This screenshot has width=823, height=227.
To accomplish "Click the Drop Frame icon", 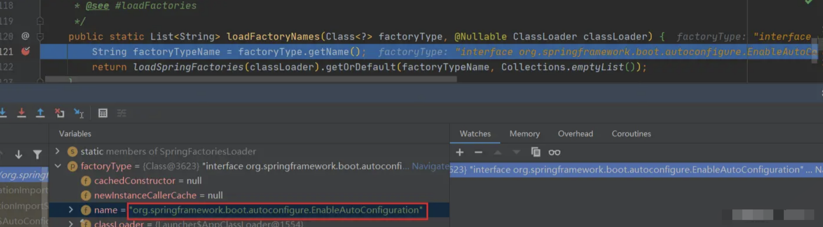I will click(x=59, y=113).
